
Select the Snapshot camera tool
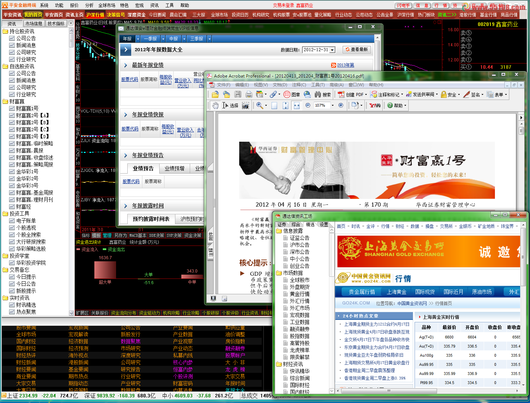246,105
